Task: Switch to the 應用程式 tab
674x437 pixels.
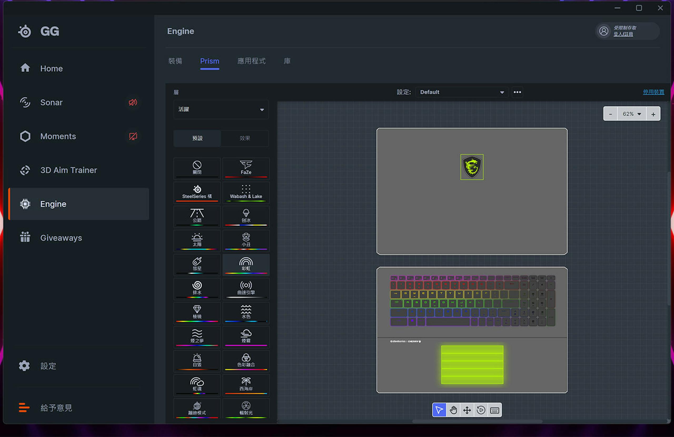Action: point(251,61)
